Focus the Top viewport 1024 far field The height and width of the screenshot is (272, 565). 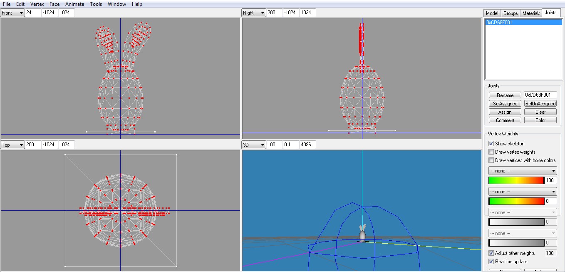(67, 145)
